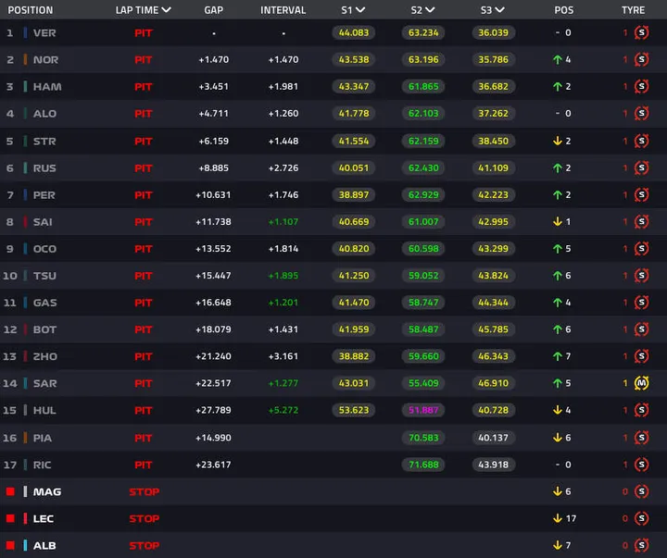Viewport: 667px width, 558px height.
Task: Click soft tyre icon in VER row
Action: [641, 32]
